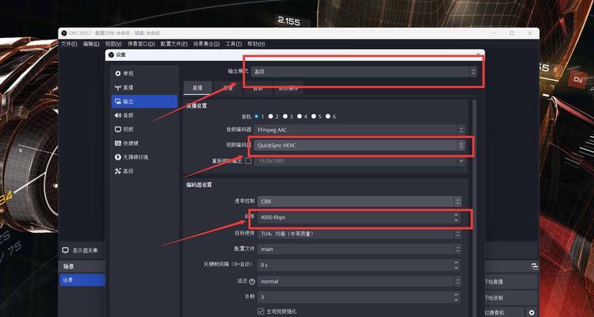Select the 高级 tools icon in sidebar
The height and width of the screenshot is (317, 594).
(118, 171)
